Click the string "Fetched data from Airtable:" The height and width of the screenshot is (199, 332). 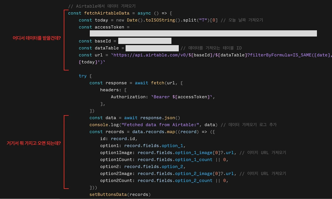pos(160,125)
